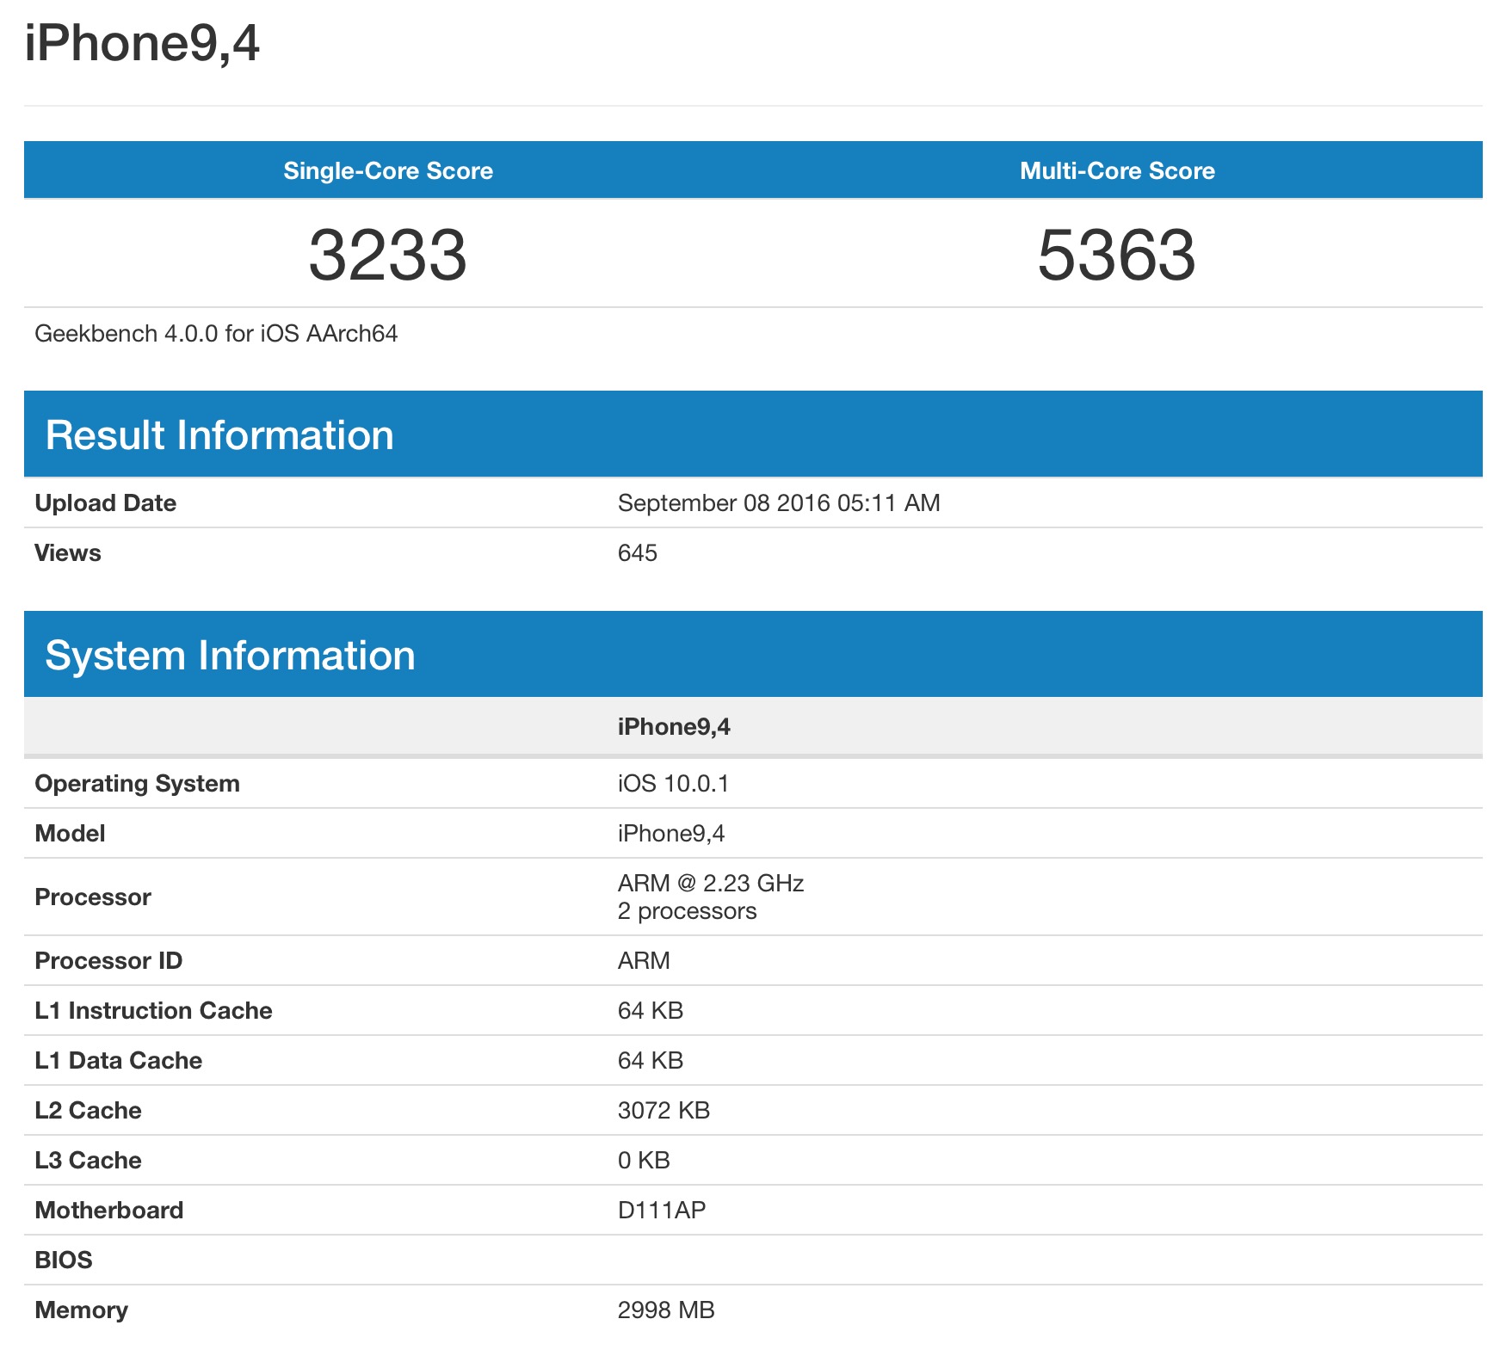1506x1356 pixels.
Task: Select the D111AP motherboard value
Action: (662, 1211)
